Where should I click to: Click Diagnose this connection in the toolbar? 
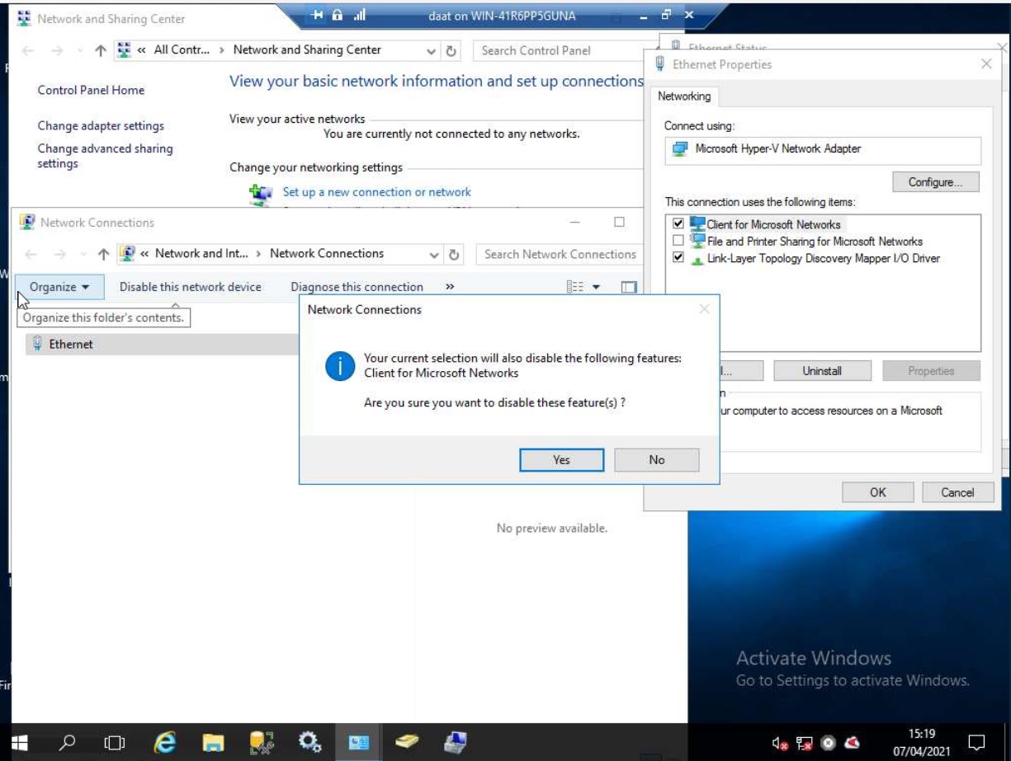357,287
